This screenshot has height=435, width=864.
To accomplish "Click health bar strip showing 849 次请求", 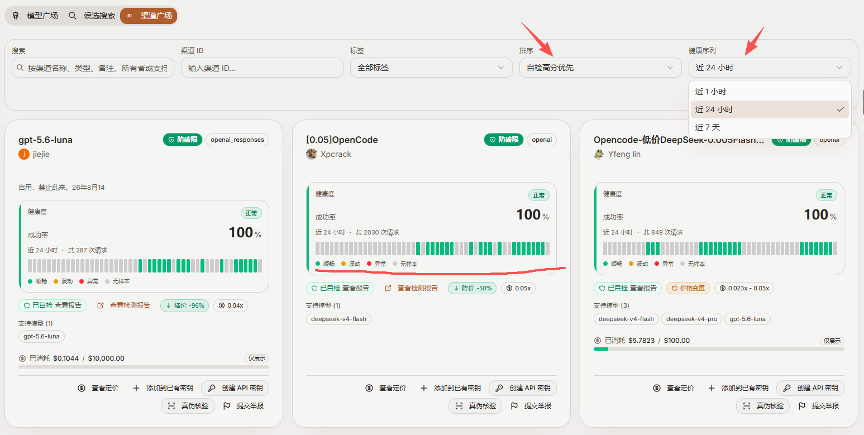I will pos(720,248).
